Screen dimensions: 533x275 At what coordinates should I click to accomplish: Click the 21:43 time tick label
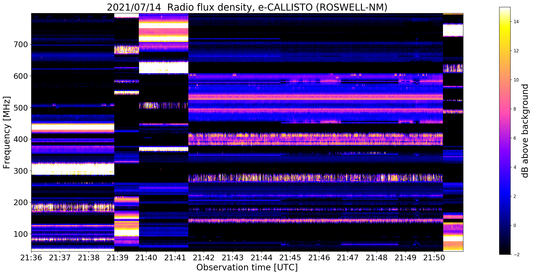233,258
